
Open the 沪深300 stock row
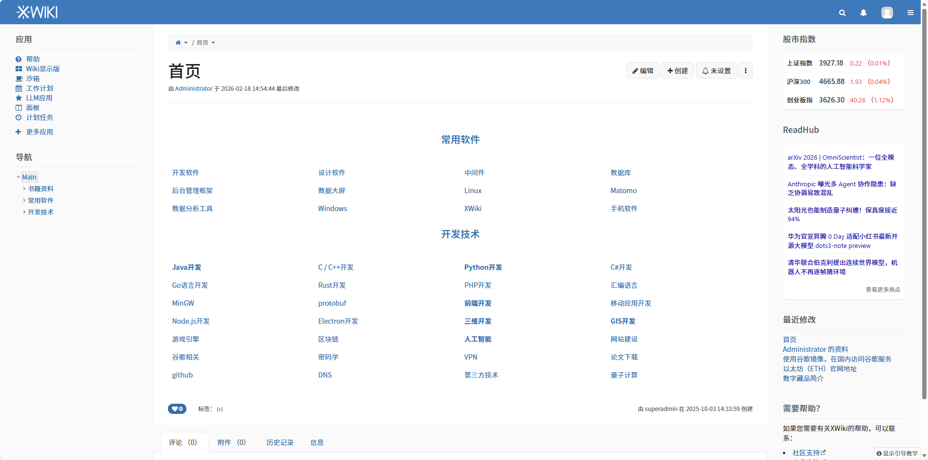point(844,82)
